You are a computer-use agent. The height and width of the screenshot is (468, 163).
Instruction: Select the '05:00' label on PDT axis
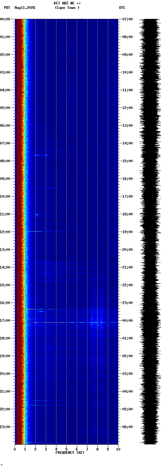coord(5,108)
